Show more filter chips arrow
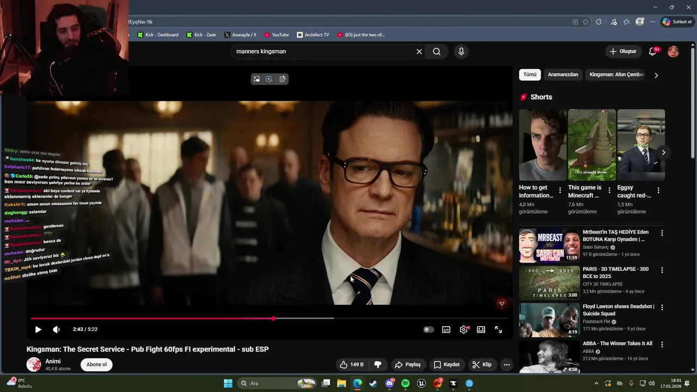Image resolution: width=697 pixels, height=392 pixels. click(x=656, y=75)
